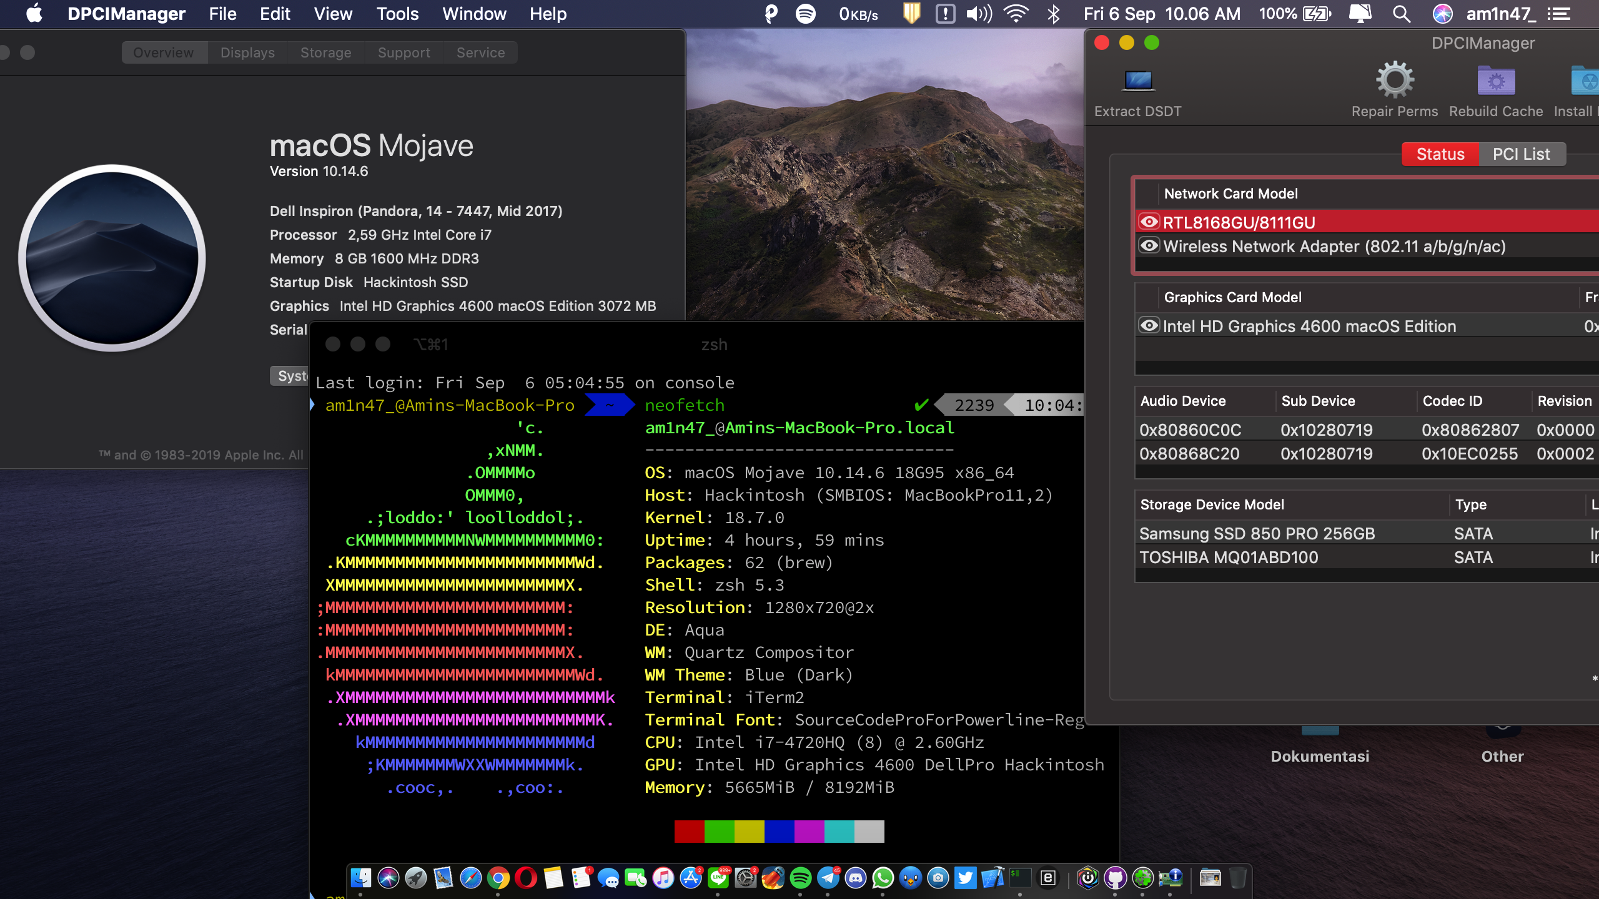Open LINE from the Dock
Image resolution: width=1599 pixels, height=899 pixels.
718,878
